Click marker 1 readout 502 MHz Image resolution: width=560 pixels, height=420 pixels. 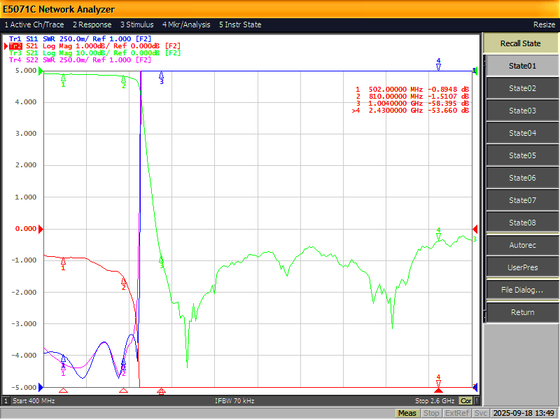[412, 90]
